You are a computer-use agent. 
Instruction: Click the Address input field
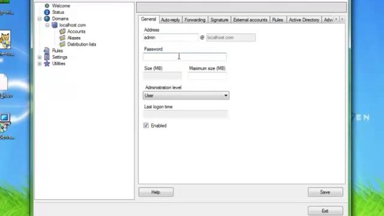coord(170,37)
